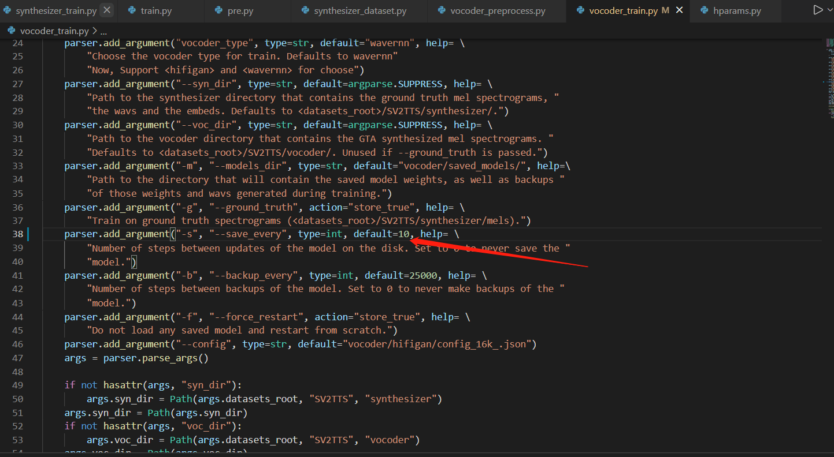
Task: Close the vocoder_train.py tab
Action: click(679, 10)
